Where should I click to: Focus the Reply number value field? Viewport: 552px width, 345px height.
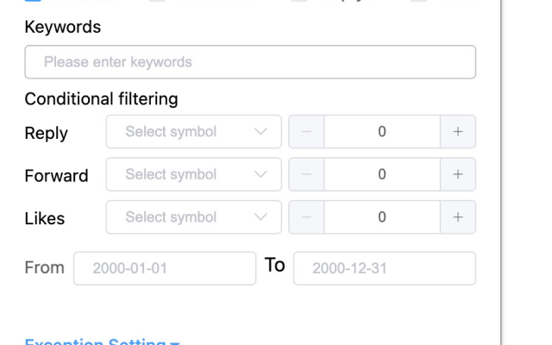pos(382,132)
